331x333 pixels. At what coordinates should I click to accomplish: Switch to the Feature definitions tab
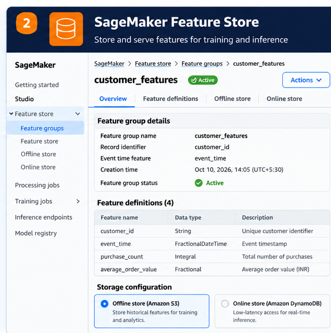171,99
